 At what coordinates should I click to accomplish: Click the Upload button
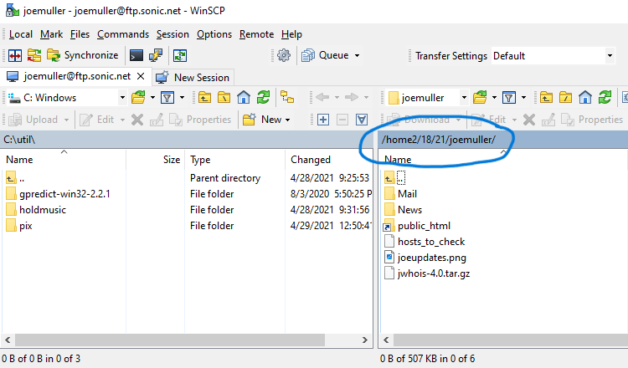pyautogui.click(x=33, y=120)
